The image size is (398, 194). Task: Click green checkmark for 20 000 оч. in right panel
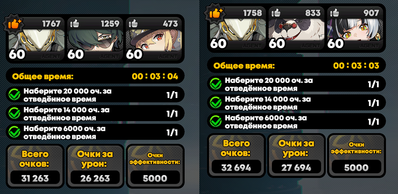[215, 84]
